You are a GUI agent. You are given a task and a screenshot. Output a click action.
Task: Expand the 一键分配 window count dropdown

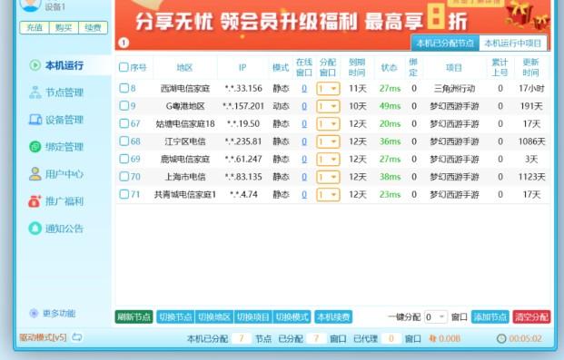click(x=436, y=316)
